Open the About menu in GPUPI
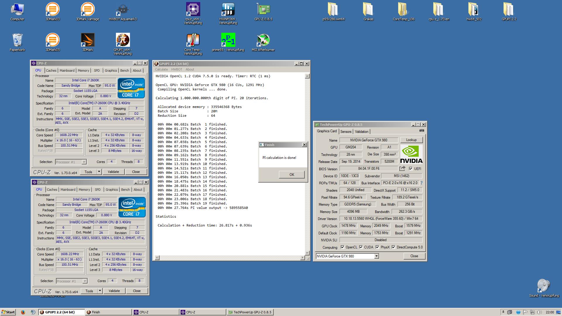This screenshot has width=562, height=316. coord(190,69)
